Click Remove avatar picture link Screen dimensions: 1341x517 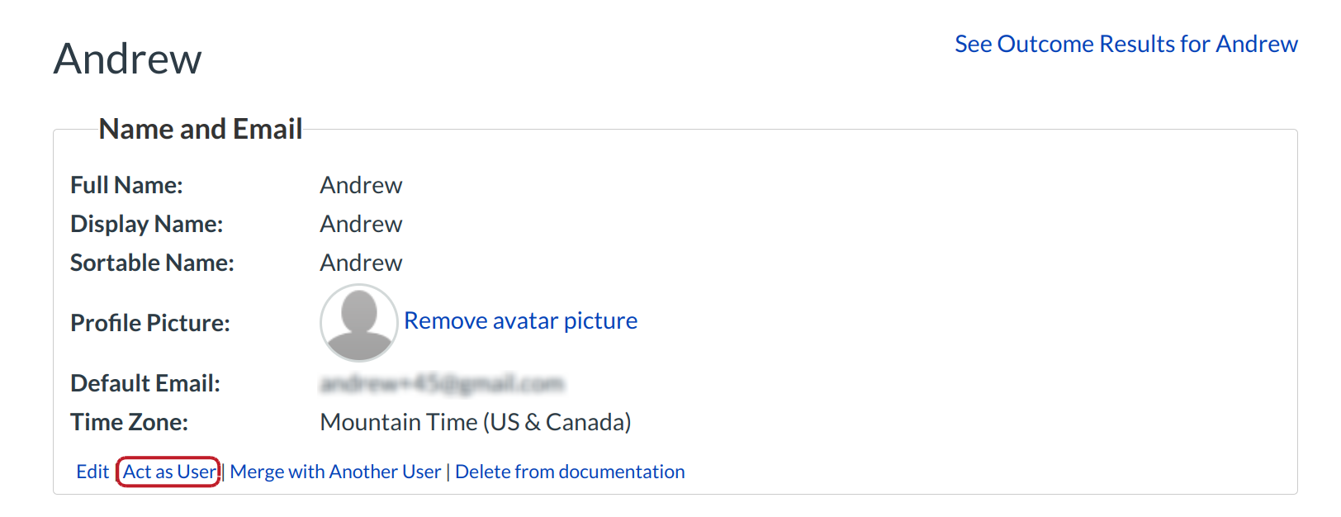tap(520, 320)
